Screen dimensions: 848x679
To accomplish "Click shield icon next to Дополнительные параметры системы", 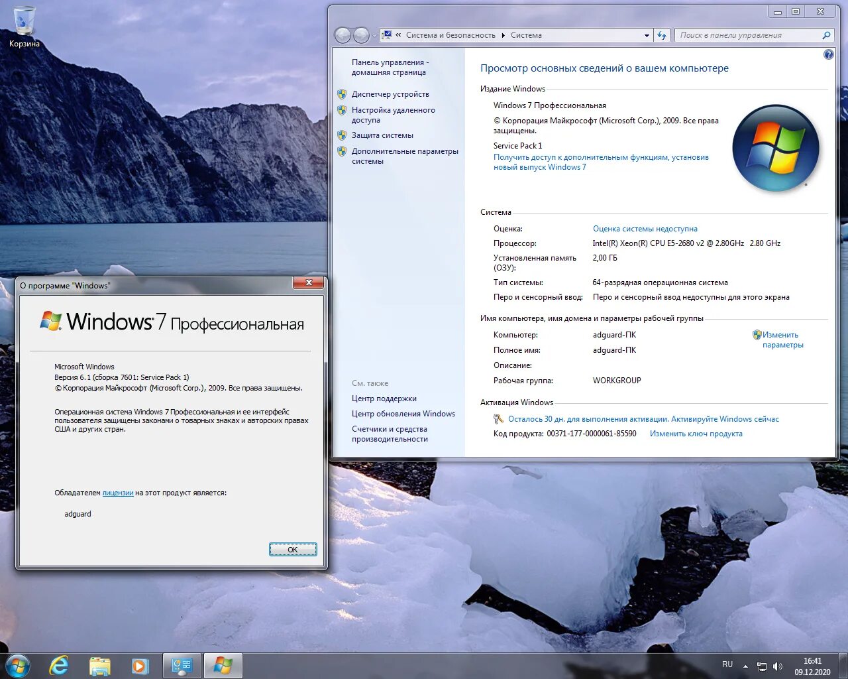I will click(x=342, y=151).
